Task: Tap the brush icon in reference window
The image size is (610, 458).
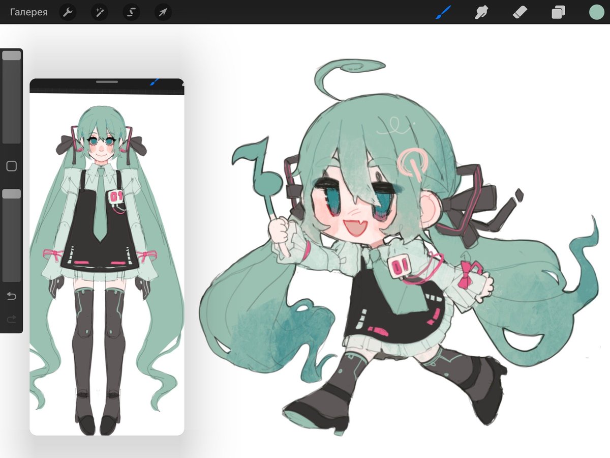Action: 155,81
